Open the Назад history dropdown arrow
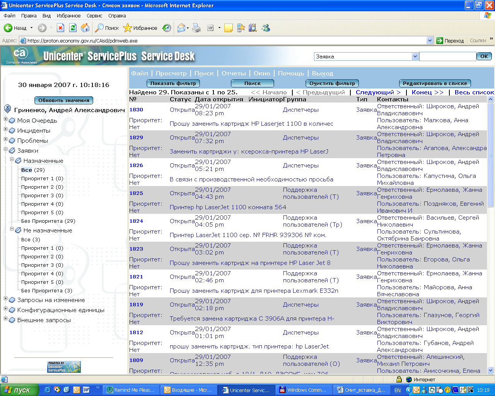 [x=31, y=28]
